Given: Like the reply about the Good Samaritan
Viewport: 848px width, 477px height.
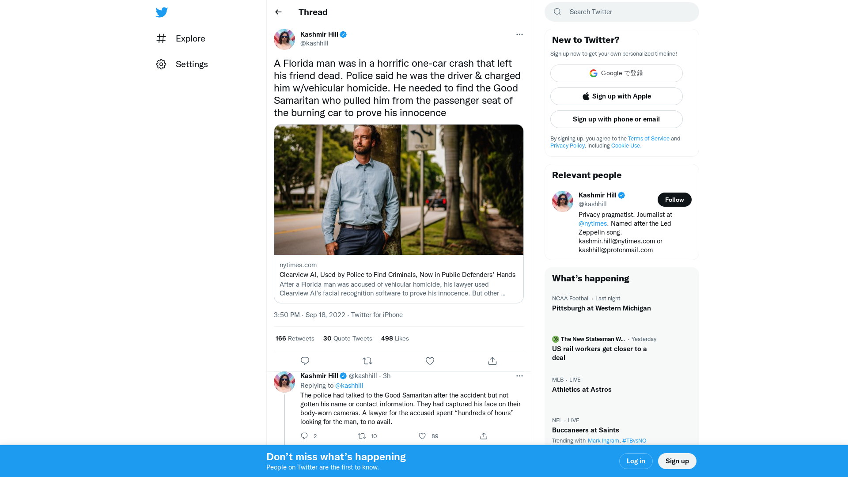Looking at the screenshot, I should 423,436.
